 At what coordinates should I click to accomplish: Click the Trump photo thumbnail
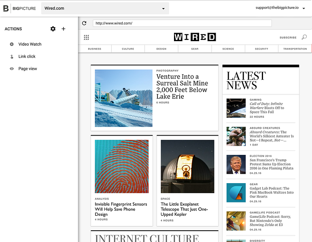point(236,165)
